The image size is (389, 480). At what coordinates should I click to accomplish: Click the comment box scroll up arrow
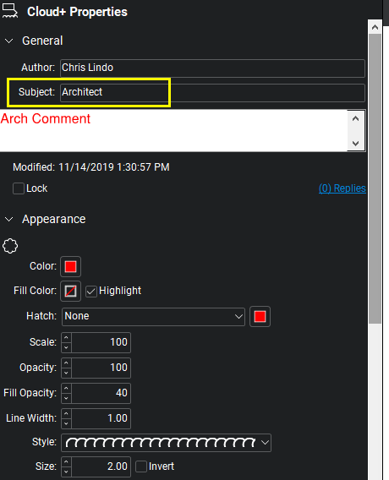pyautogui.click(x=355, y=119)
